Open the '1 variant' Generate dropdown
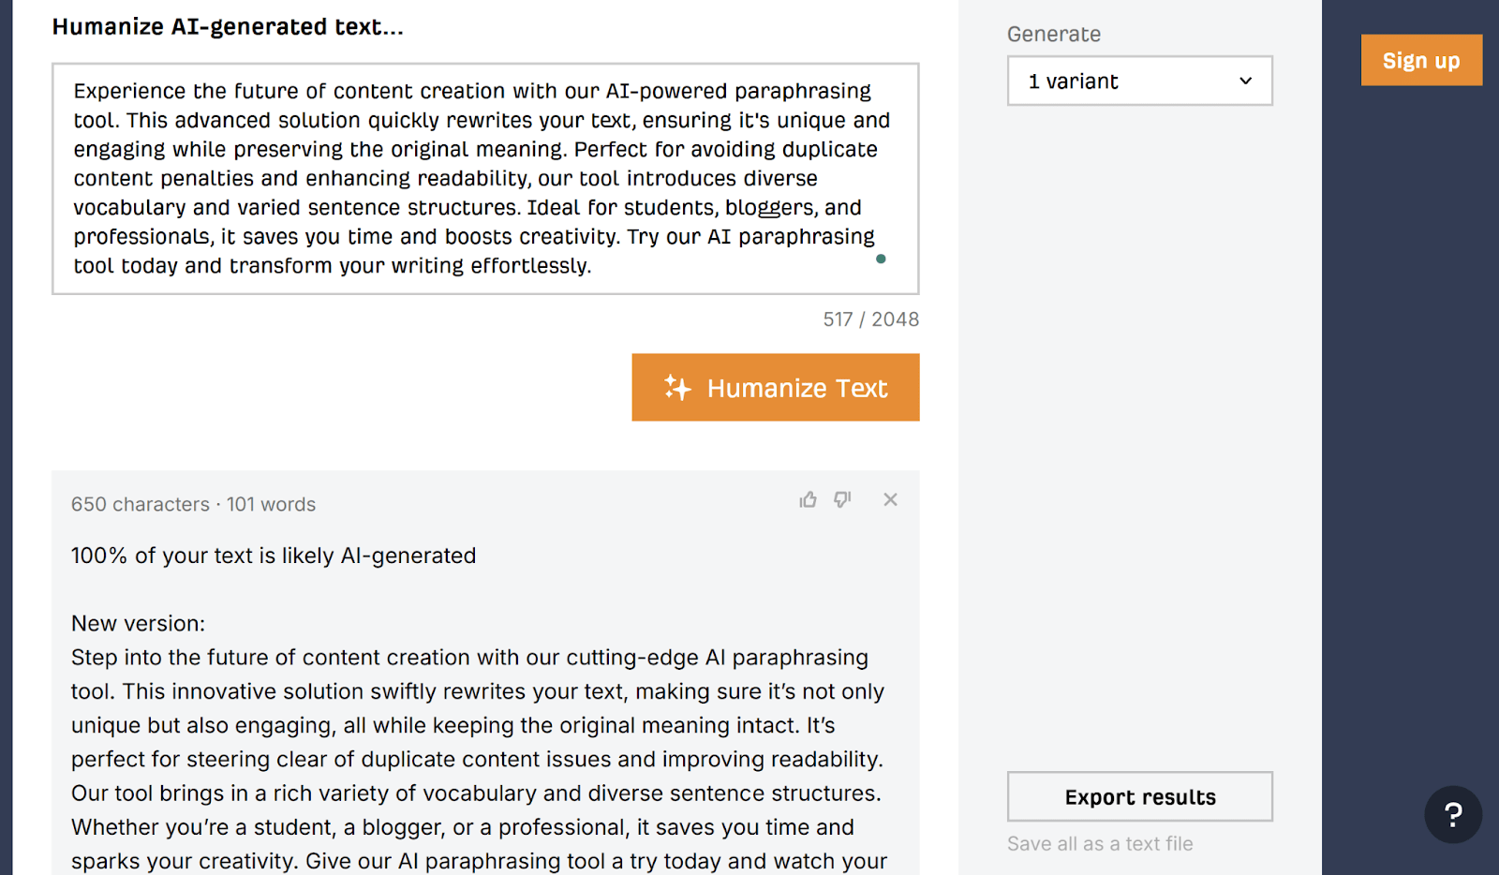Image resolution: width=1499 pixels, height=875 pixels. point(1139,81)
